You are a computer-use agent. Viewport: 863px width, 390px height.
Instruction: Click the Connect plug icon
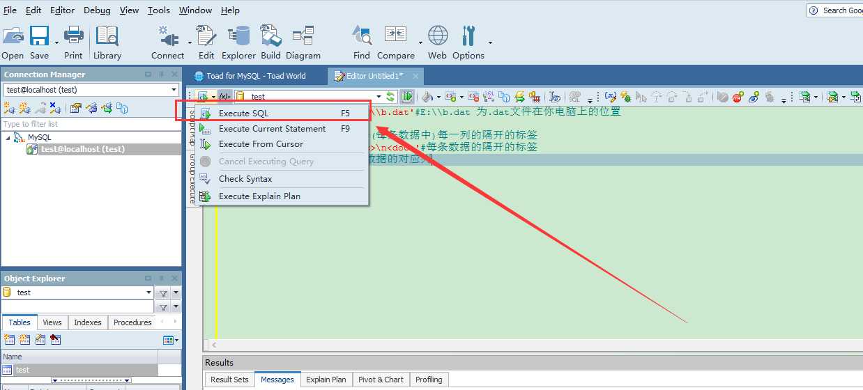pyautogui.click(x=167, y=36)
